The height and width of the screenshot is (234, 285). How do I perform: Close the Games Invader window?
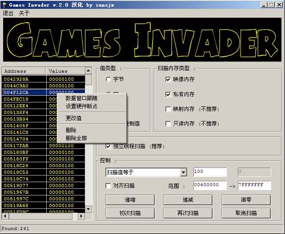tap(279, 5)
